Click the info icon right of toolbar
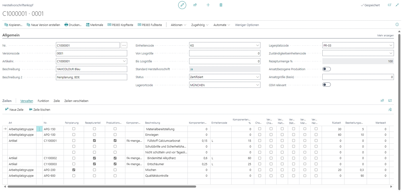The image size is (402, 192). [397, 25]
